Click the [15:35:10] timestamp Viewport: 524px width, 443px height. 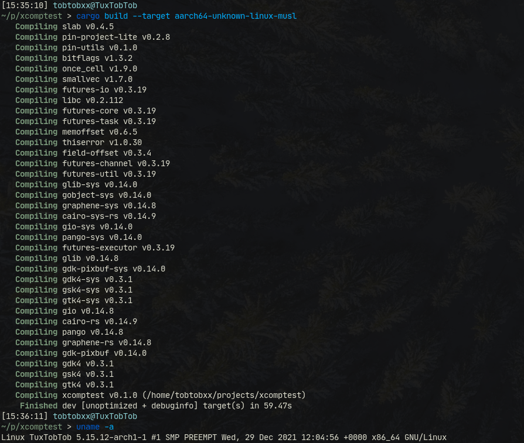pos(25,5)
